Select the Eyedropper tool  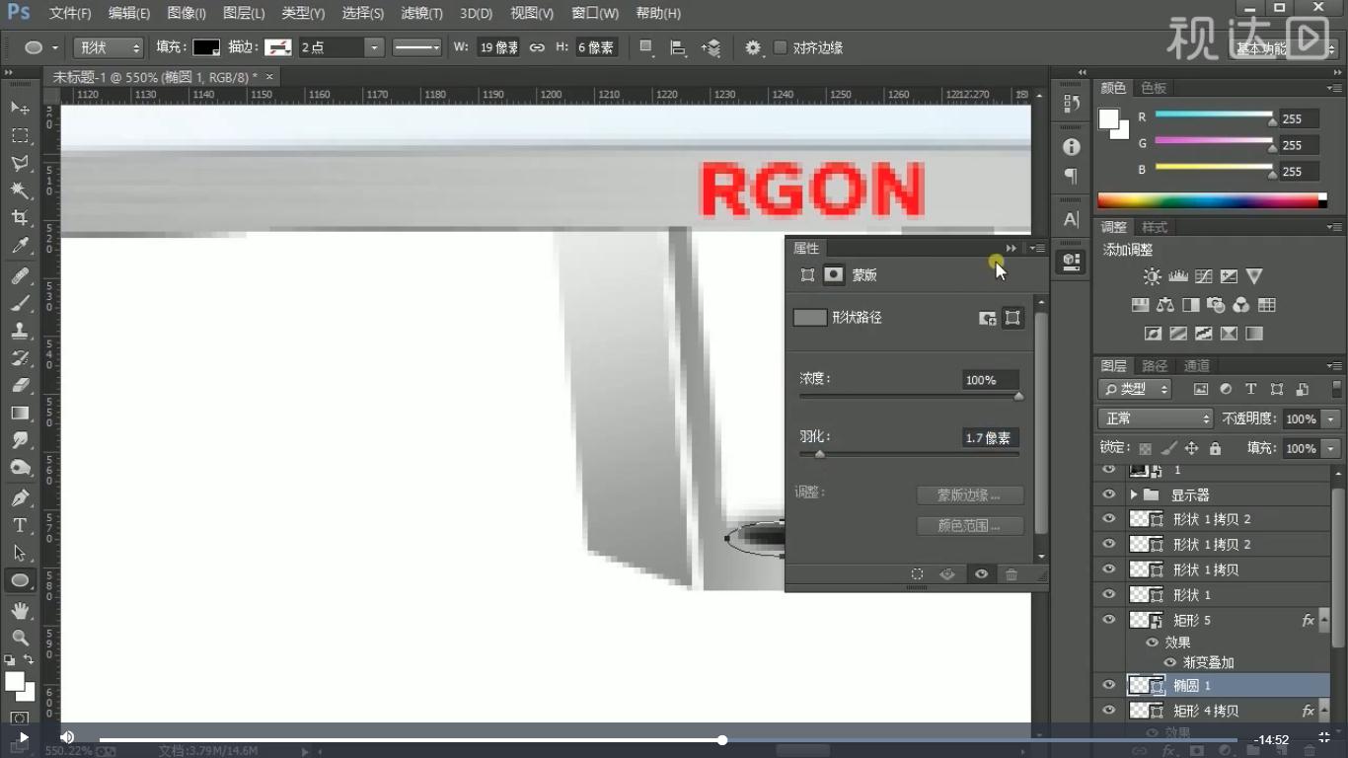[20, 246]
